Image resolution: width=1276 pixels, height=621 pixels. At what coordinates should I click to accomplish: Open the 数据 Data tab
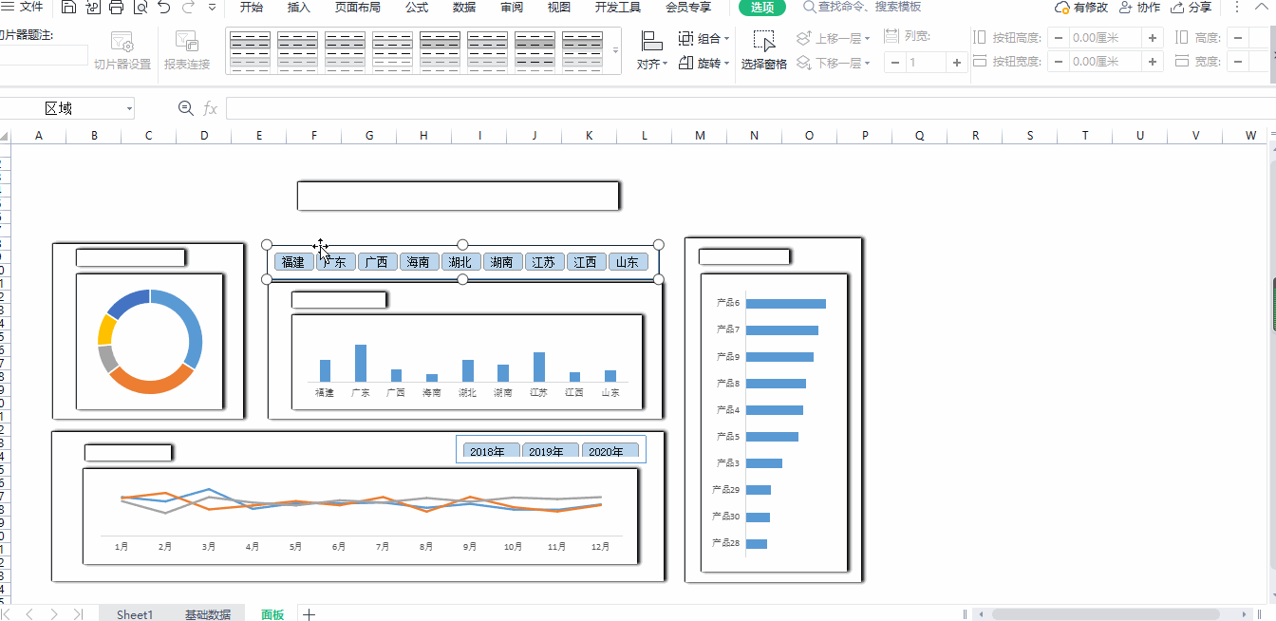coord(464,8)
